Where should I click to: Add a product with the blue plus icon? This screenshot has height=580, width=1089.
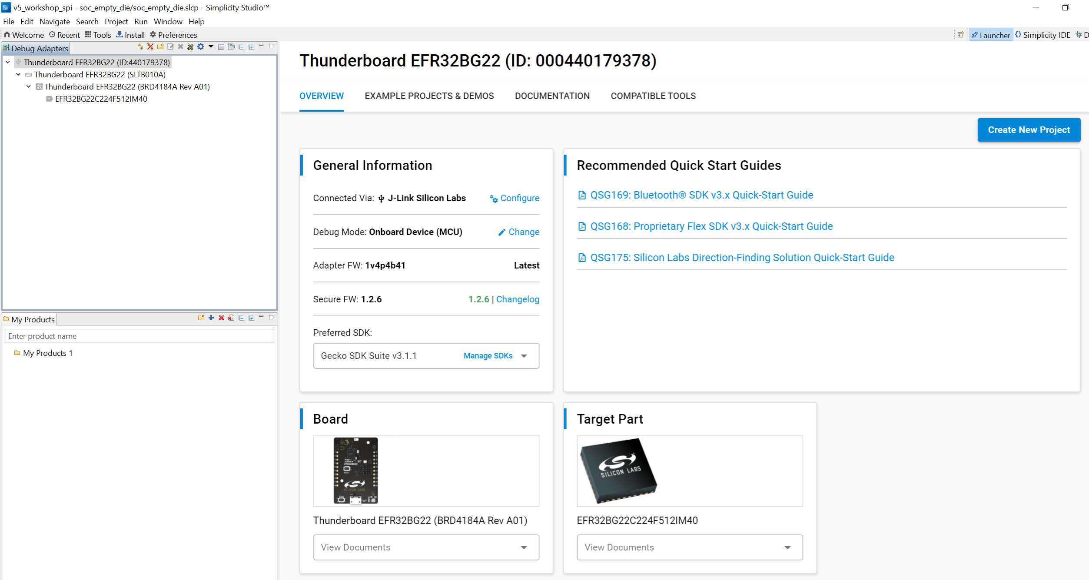pos(211,318)
